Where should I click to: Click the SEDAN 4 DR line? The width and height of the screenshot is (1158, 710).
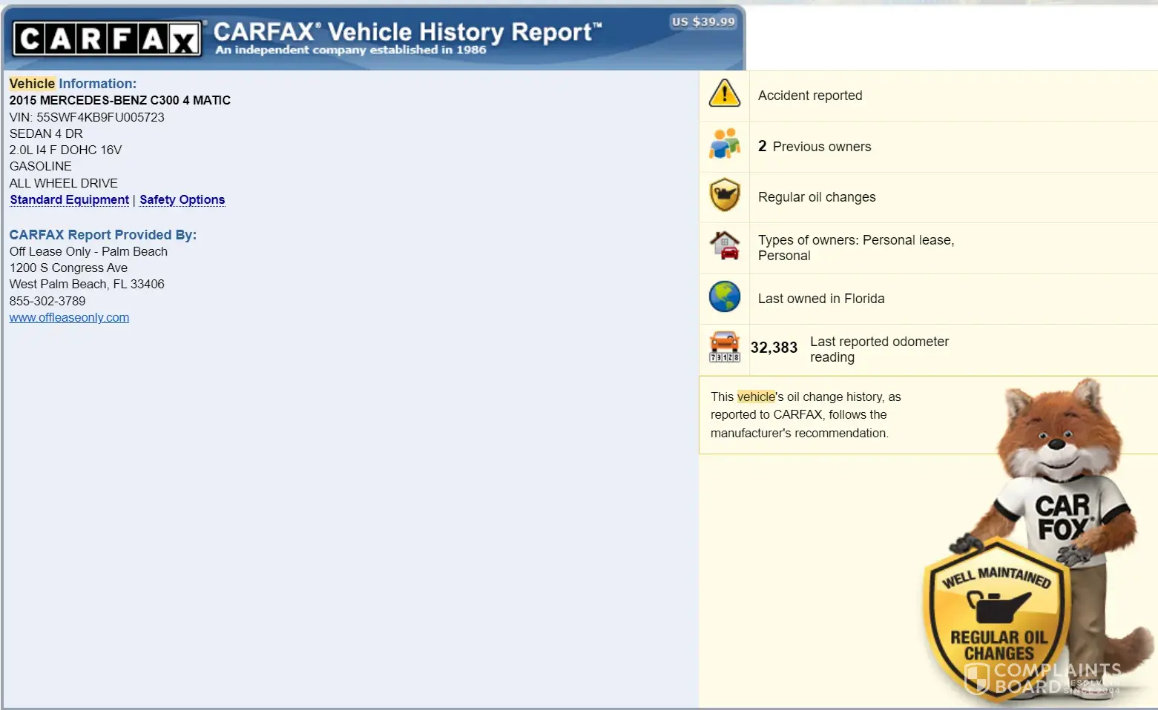(46, 133)
